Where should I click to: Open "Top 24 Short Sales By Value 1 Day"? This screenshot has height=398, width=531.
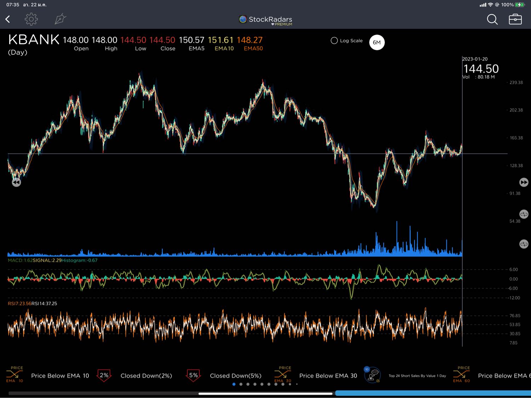417,376
